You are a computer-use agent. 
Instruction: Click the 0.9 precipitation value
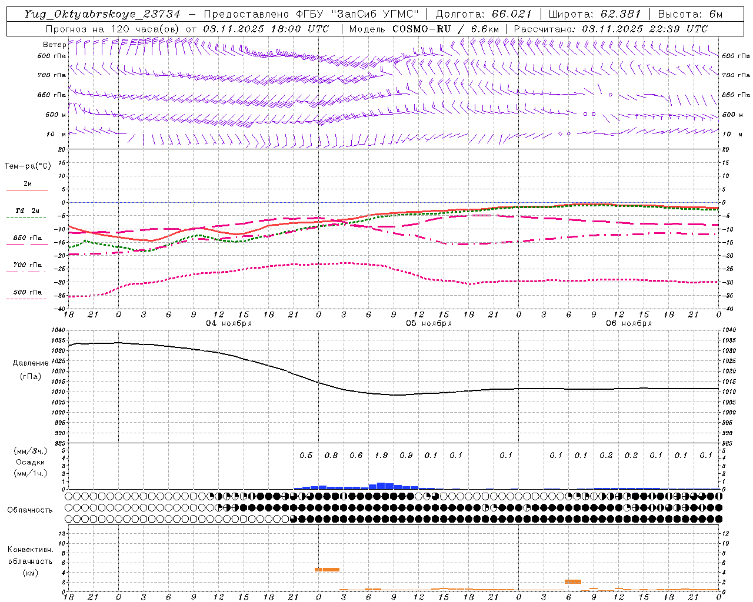406,455
